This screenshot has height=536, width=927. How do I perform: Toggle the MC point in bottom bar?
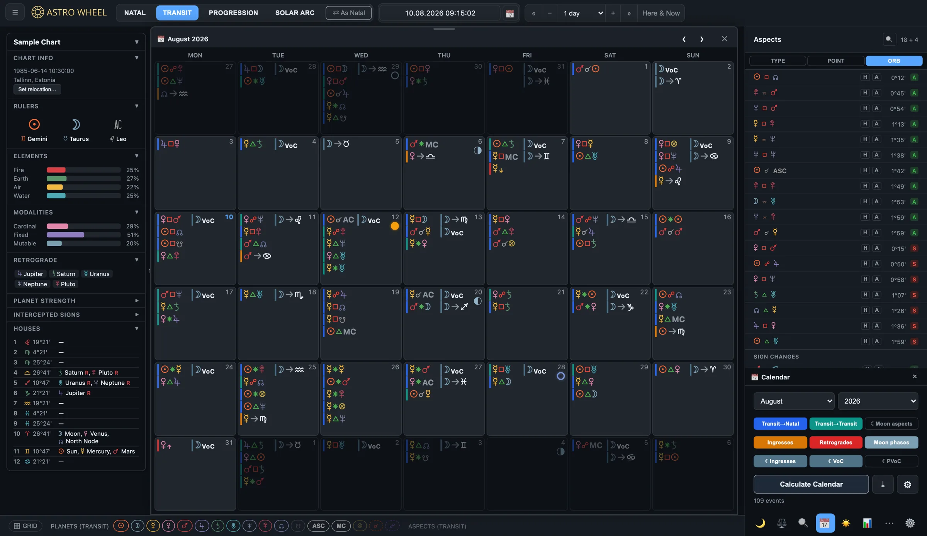coord(341,526)
